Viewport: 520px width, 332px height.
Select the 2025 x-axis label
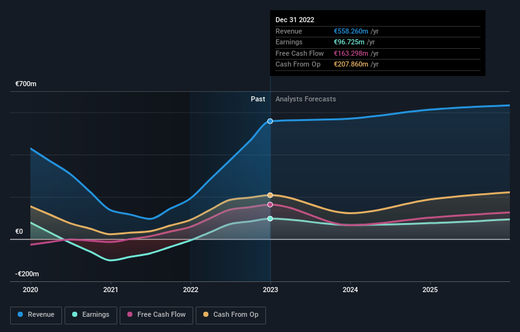click(x=430, y=290)
